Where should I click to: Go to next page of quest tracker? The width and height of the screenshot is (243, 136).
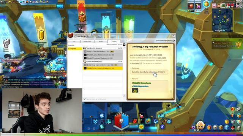coord(237,36)
